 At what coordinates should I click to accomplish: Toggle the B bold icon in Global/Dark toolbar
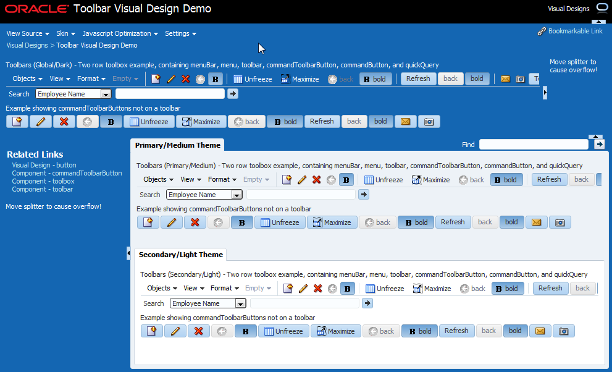tap(215, 79)
